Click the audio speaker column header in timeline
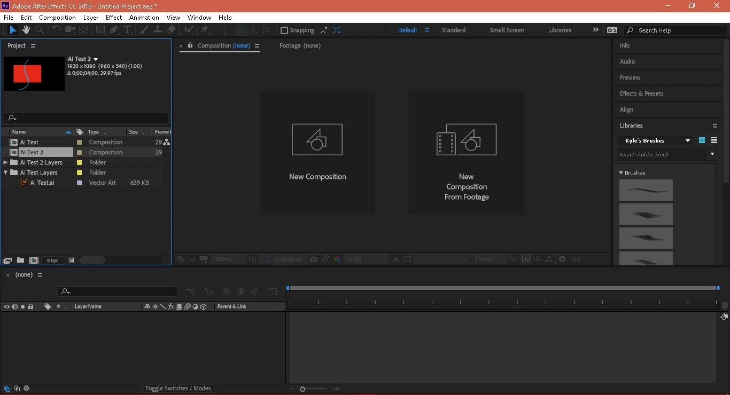The height and width of the screenshot is (395, 730). 14,307
